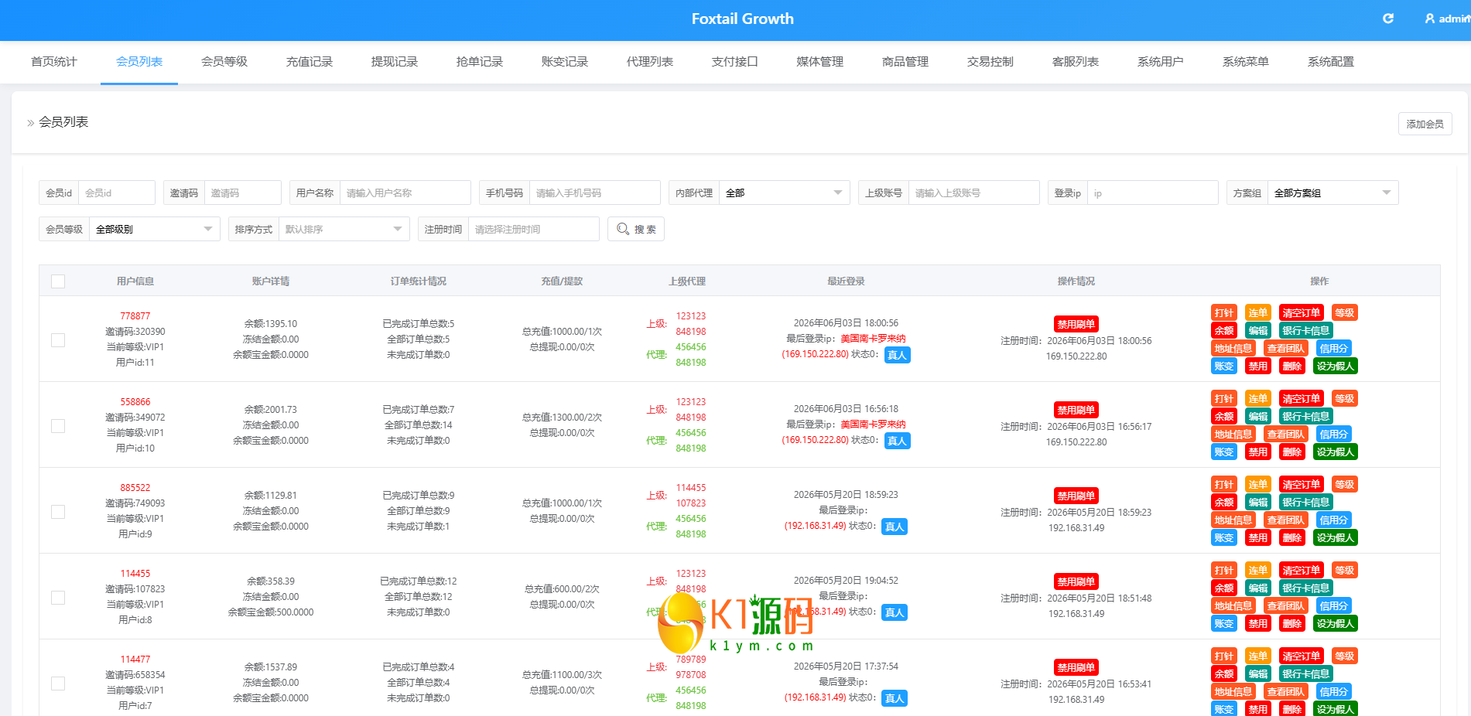The height and width of the screenshot is (716, 1471).
Task: Click the 余额:2001.73 cell
Action: pyautogui.click(x=271, y=410)
